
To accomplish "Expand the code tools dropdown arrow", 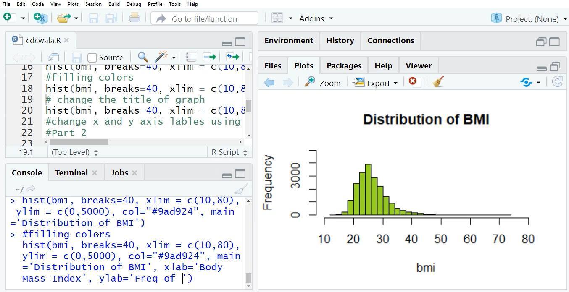I will coord(174,58).
